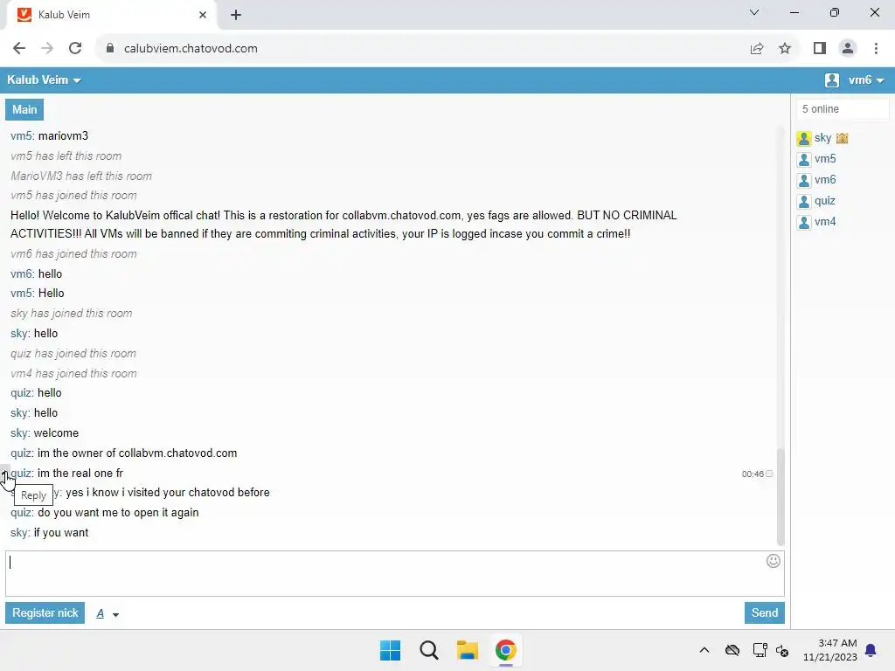Click 'MarioVM3 has left this room' notice
The image size is (895, 671).
[81, 176]
